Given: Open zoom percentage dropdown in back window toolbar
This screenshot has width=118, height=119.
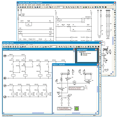Looking at the screenshot, I should point(63,7).
